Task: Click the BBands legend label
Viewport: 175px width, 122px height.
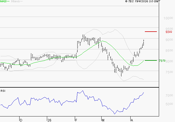Action: point(16,1)
